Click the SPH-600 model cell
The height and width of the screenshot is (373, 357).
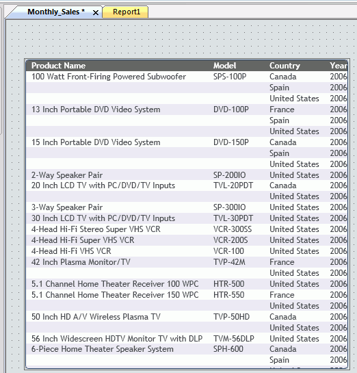(228, 349)
